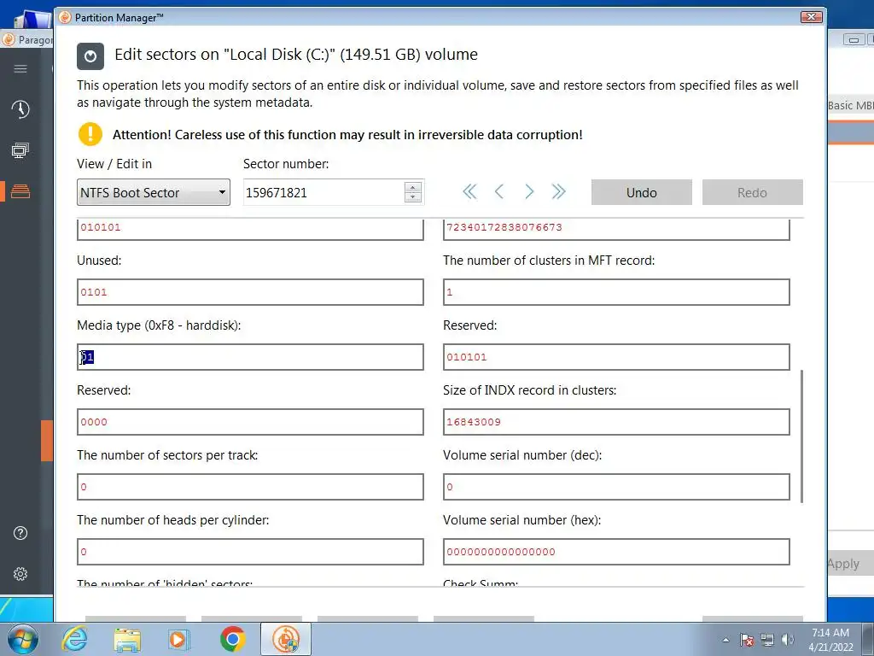
Task: Click field containing 72340172838076673
Action: click(616, 229)
